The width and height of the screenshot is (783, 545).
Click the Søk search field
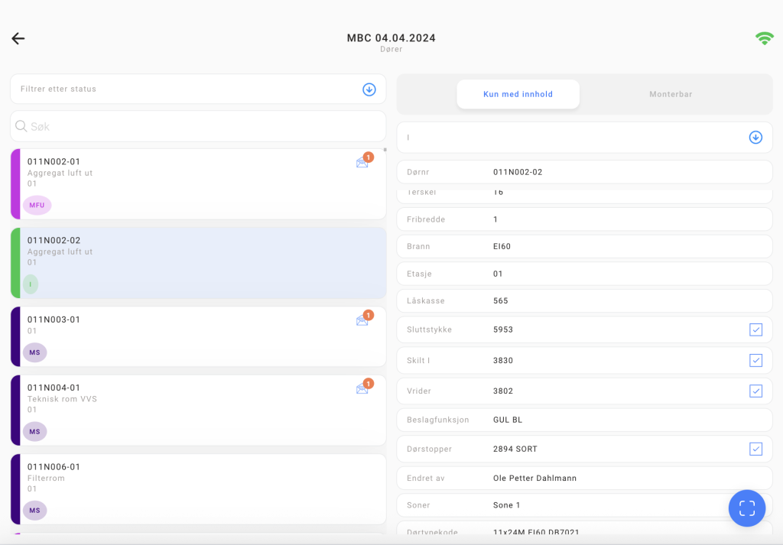(x=199, y=126)
